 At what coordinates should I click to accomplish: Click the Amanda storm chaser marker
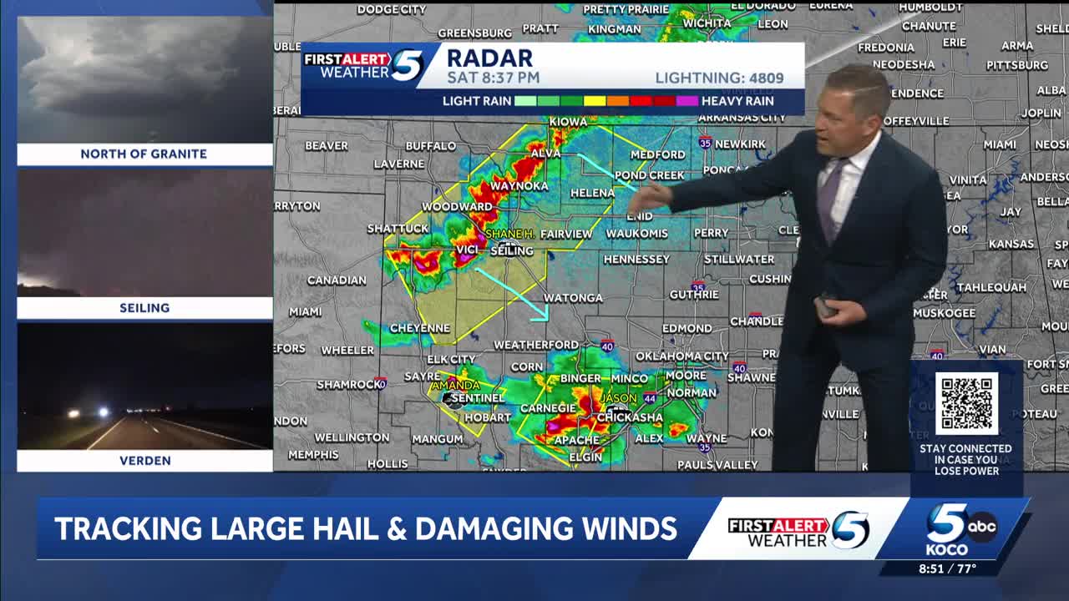(x=456, y=386)
